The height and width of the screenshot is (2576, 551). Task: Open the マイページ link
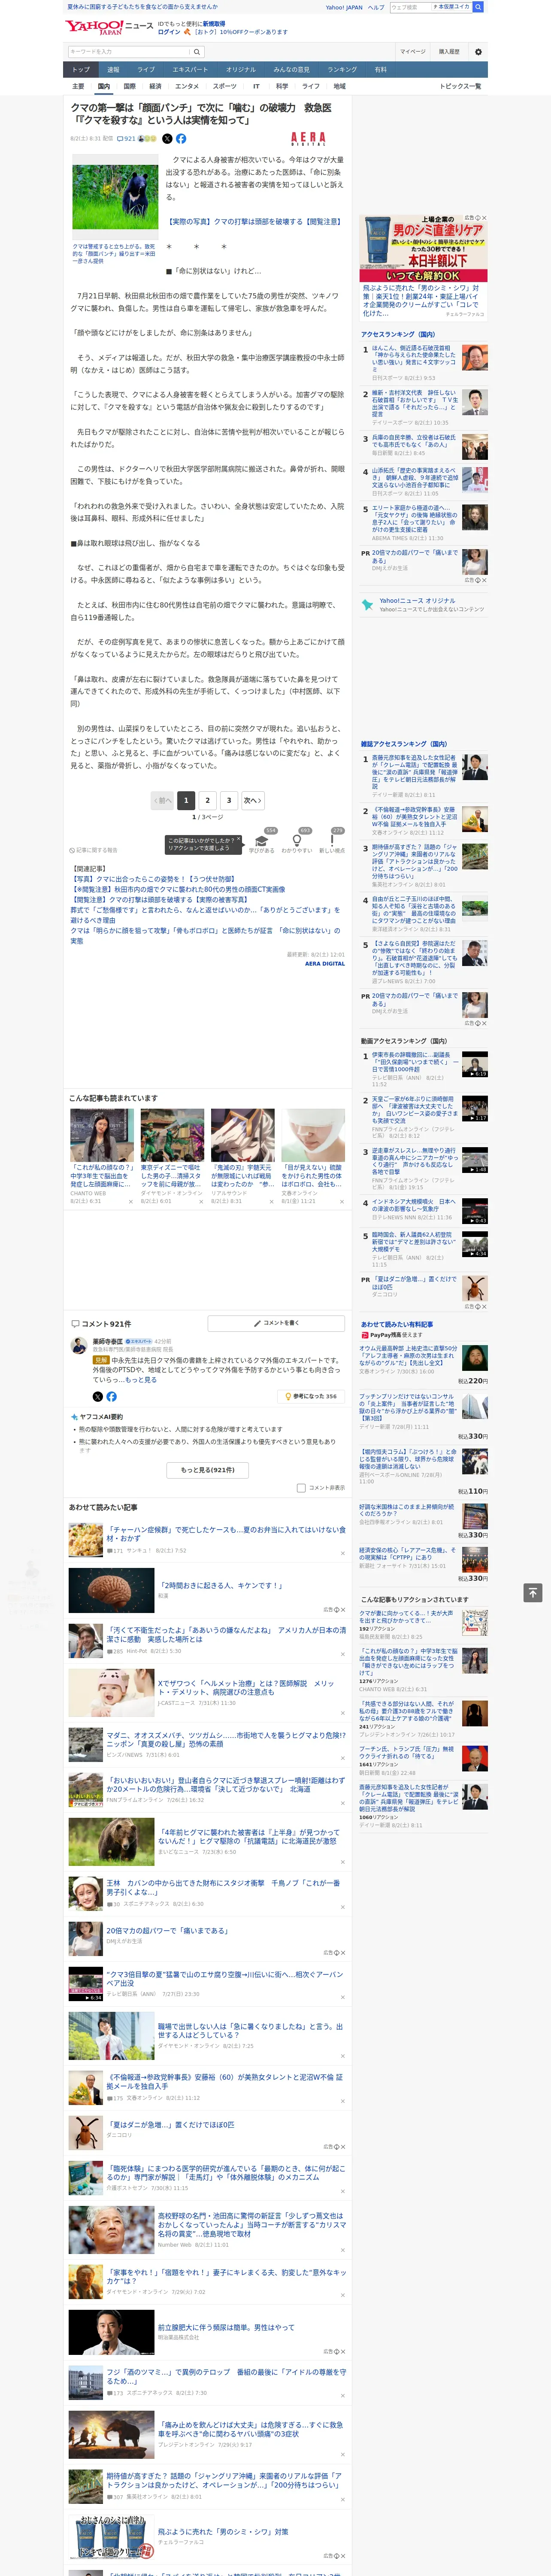click(412, 51)
